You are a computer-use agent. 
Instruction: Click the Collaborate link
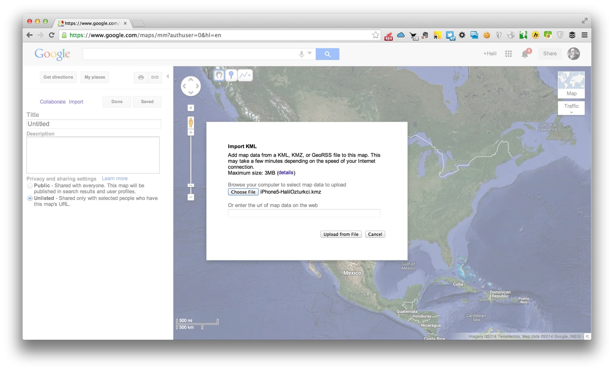(53, 102)
